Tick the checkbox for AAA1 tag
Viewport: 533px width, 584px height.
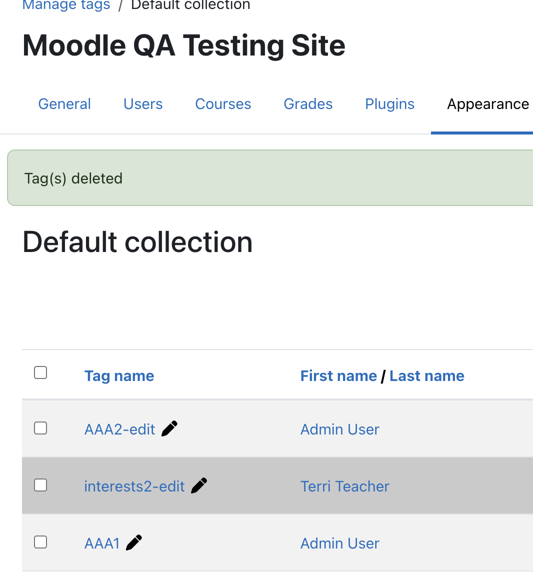point(40,542)
